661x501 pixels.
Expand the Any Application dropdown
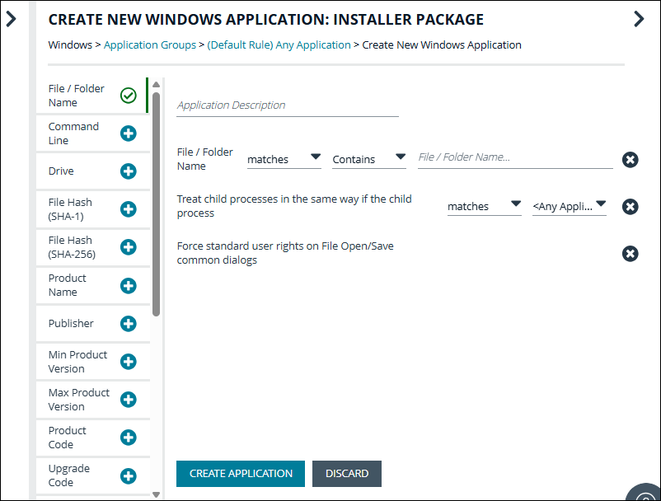coord(569,207)
